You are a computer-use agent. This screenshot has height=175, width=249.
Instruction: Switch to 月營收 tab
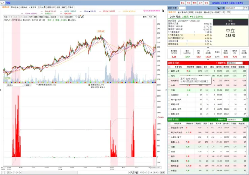click(70, 7)
